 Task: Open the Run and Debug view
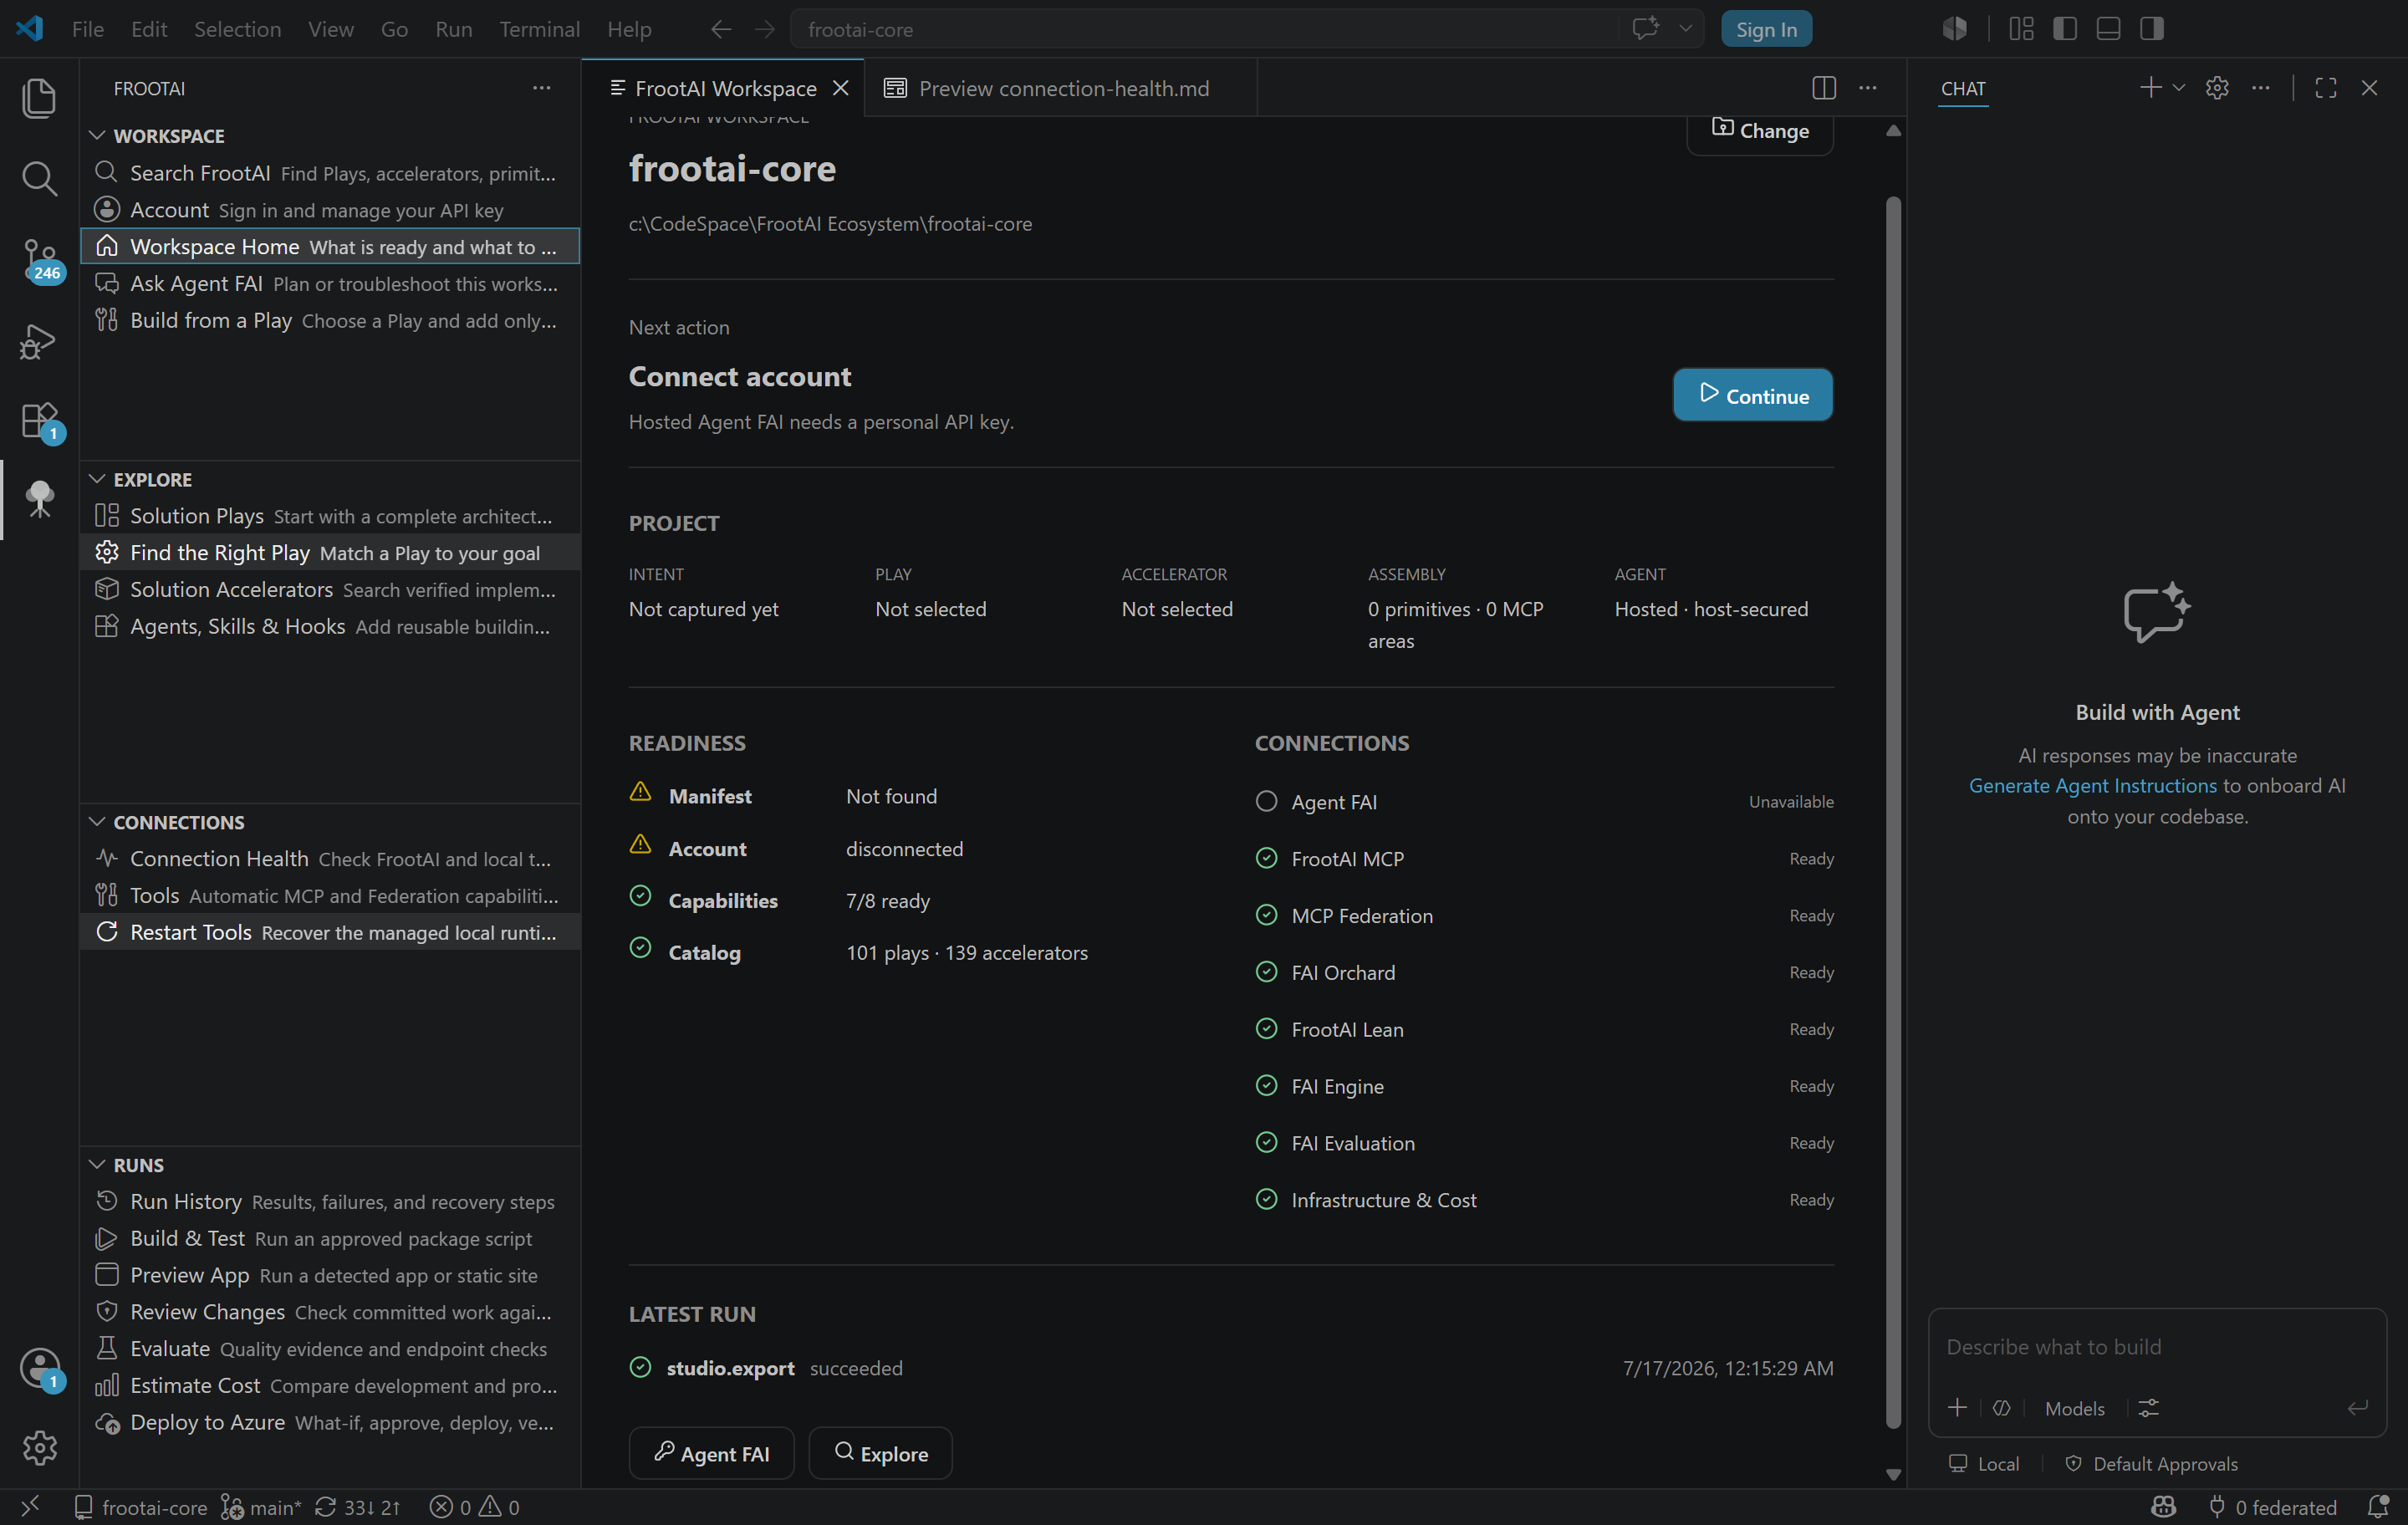[39, 341]
